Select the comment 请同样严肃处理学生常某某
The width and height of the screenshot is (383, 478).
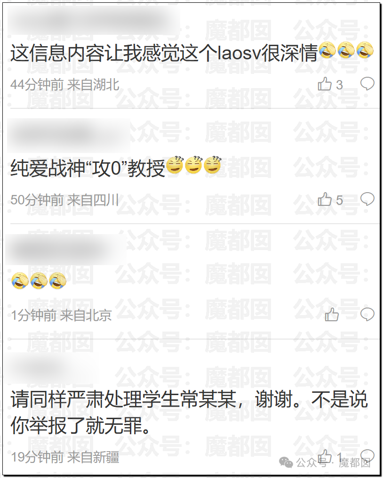[124, 399]
